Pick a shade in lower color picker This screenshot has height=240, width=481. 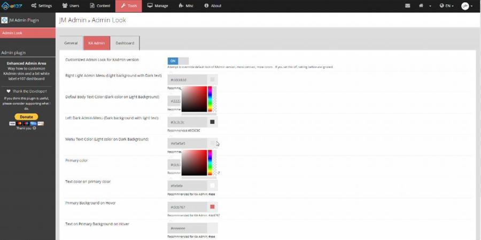(195, 162)
